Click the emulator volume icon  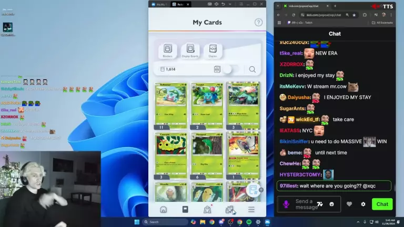click(216, 4)
